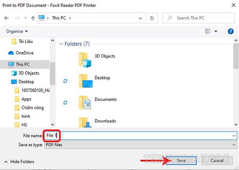Click the search magnifier icon
The width and height of the screenshot is (239, 170).
(170, 18)
